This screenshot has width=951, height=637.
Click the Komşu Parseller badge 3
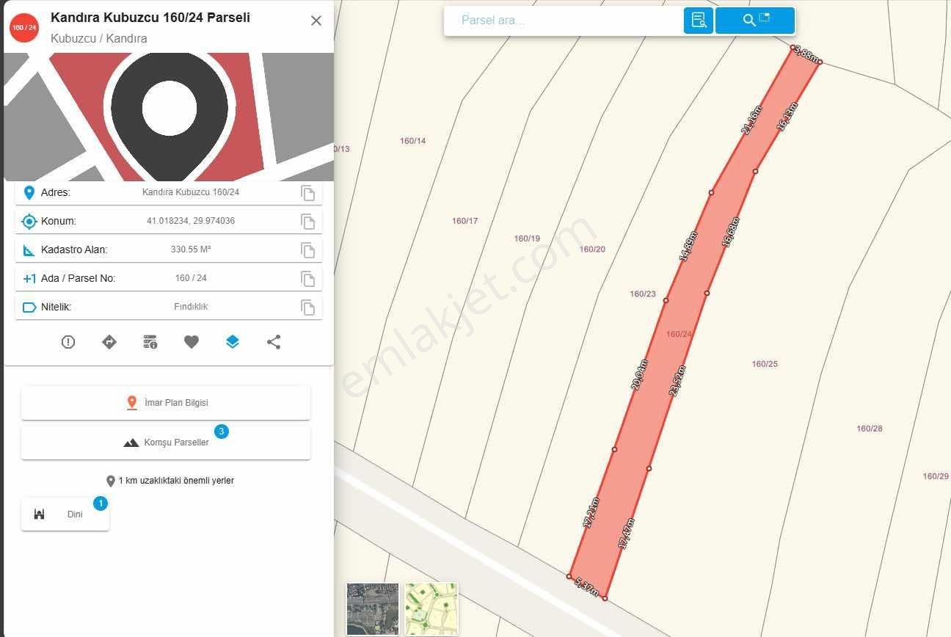coord(222,432)
